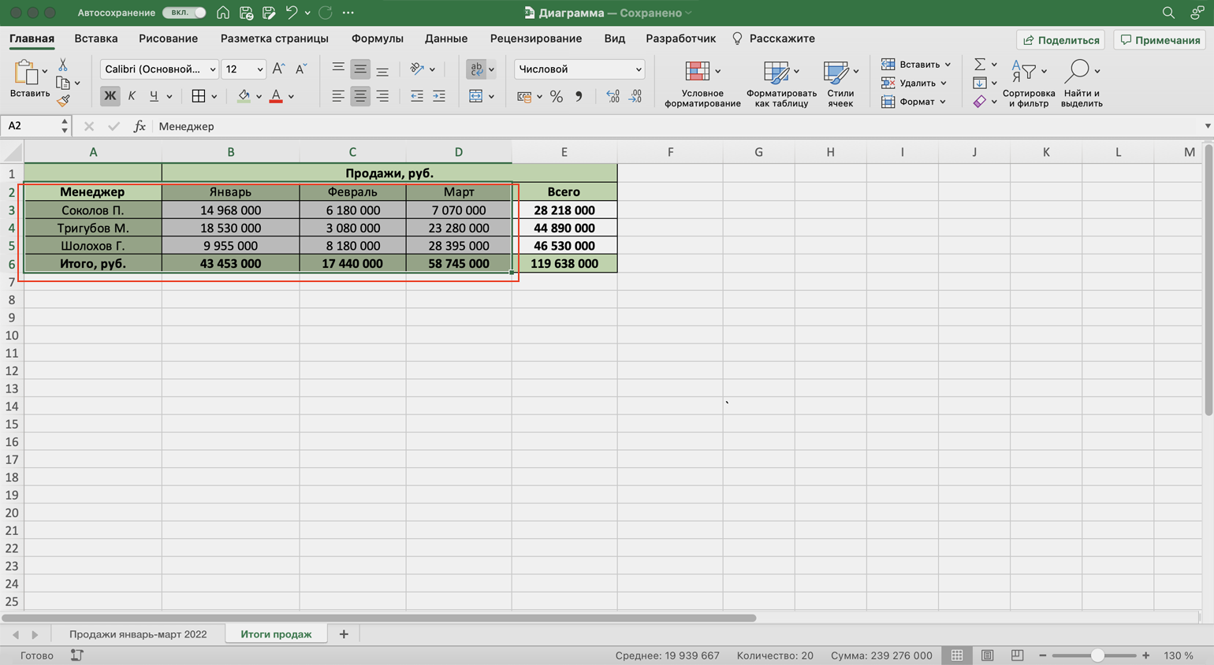Screen dimensions: 1214x665
Task: Toggle bold formatting button
Action: coord(110,96)
